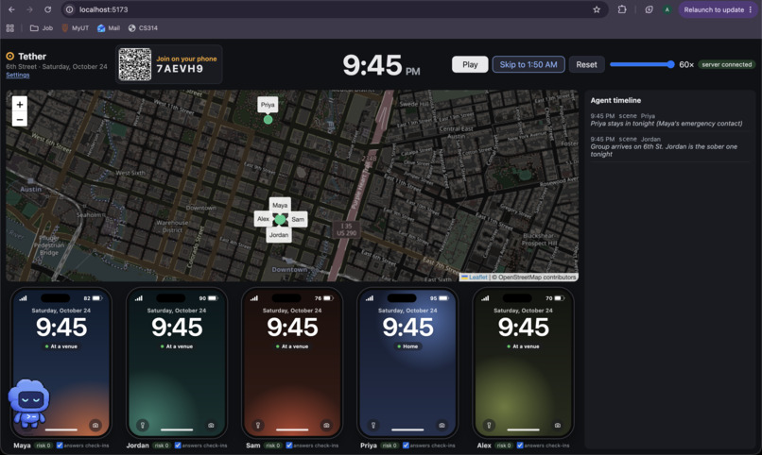
Task: Tap camera icon on Priya's phone
Action: (x=442, y=425)
